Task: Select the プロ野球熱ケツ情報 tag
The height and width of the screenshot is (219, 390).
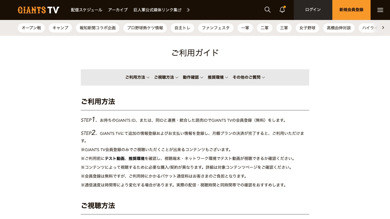Action: (x=145, y=28)
